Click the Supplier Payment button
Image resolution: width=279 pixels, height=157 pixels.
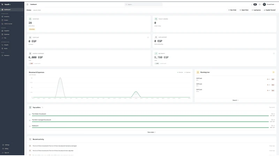[x=270, y=10]
